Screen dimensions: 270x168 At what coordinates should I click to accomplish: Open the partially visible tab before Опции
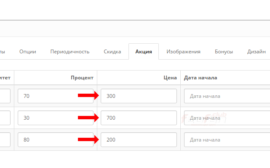[3, 52]
